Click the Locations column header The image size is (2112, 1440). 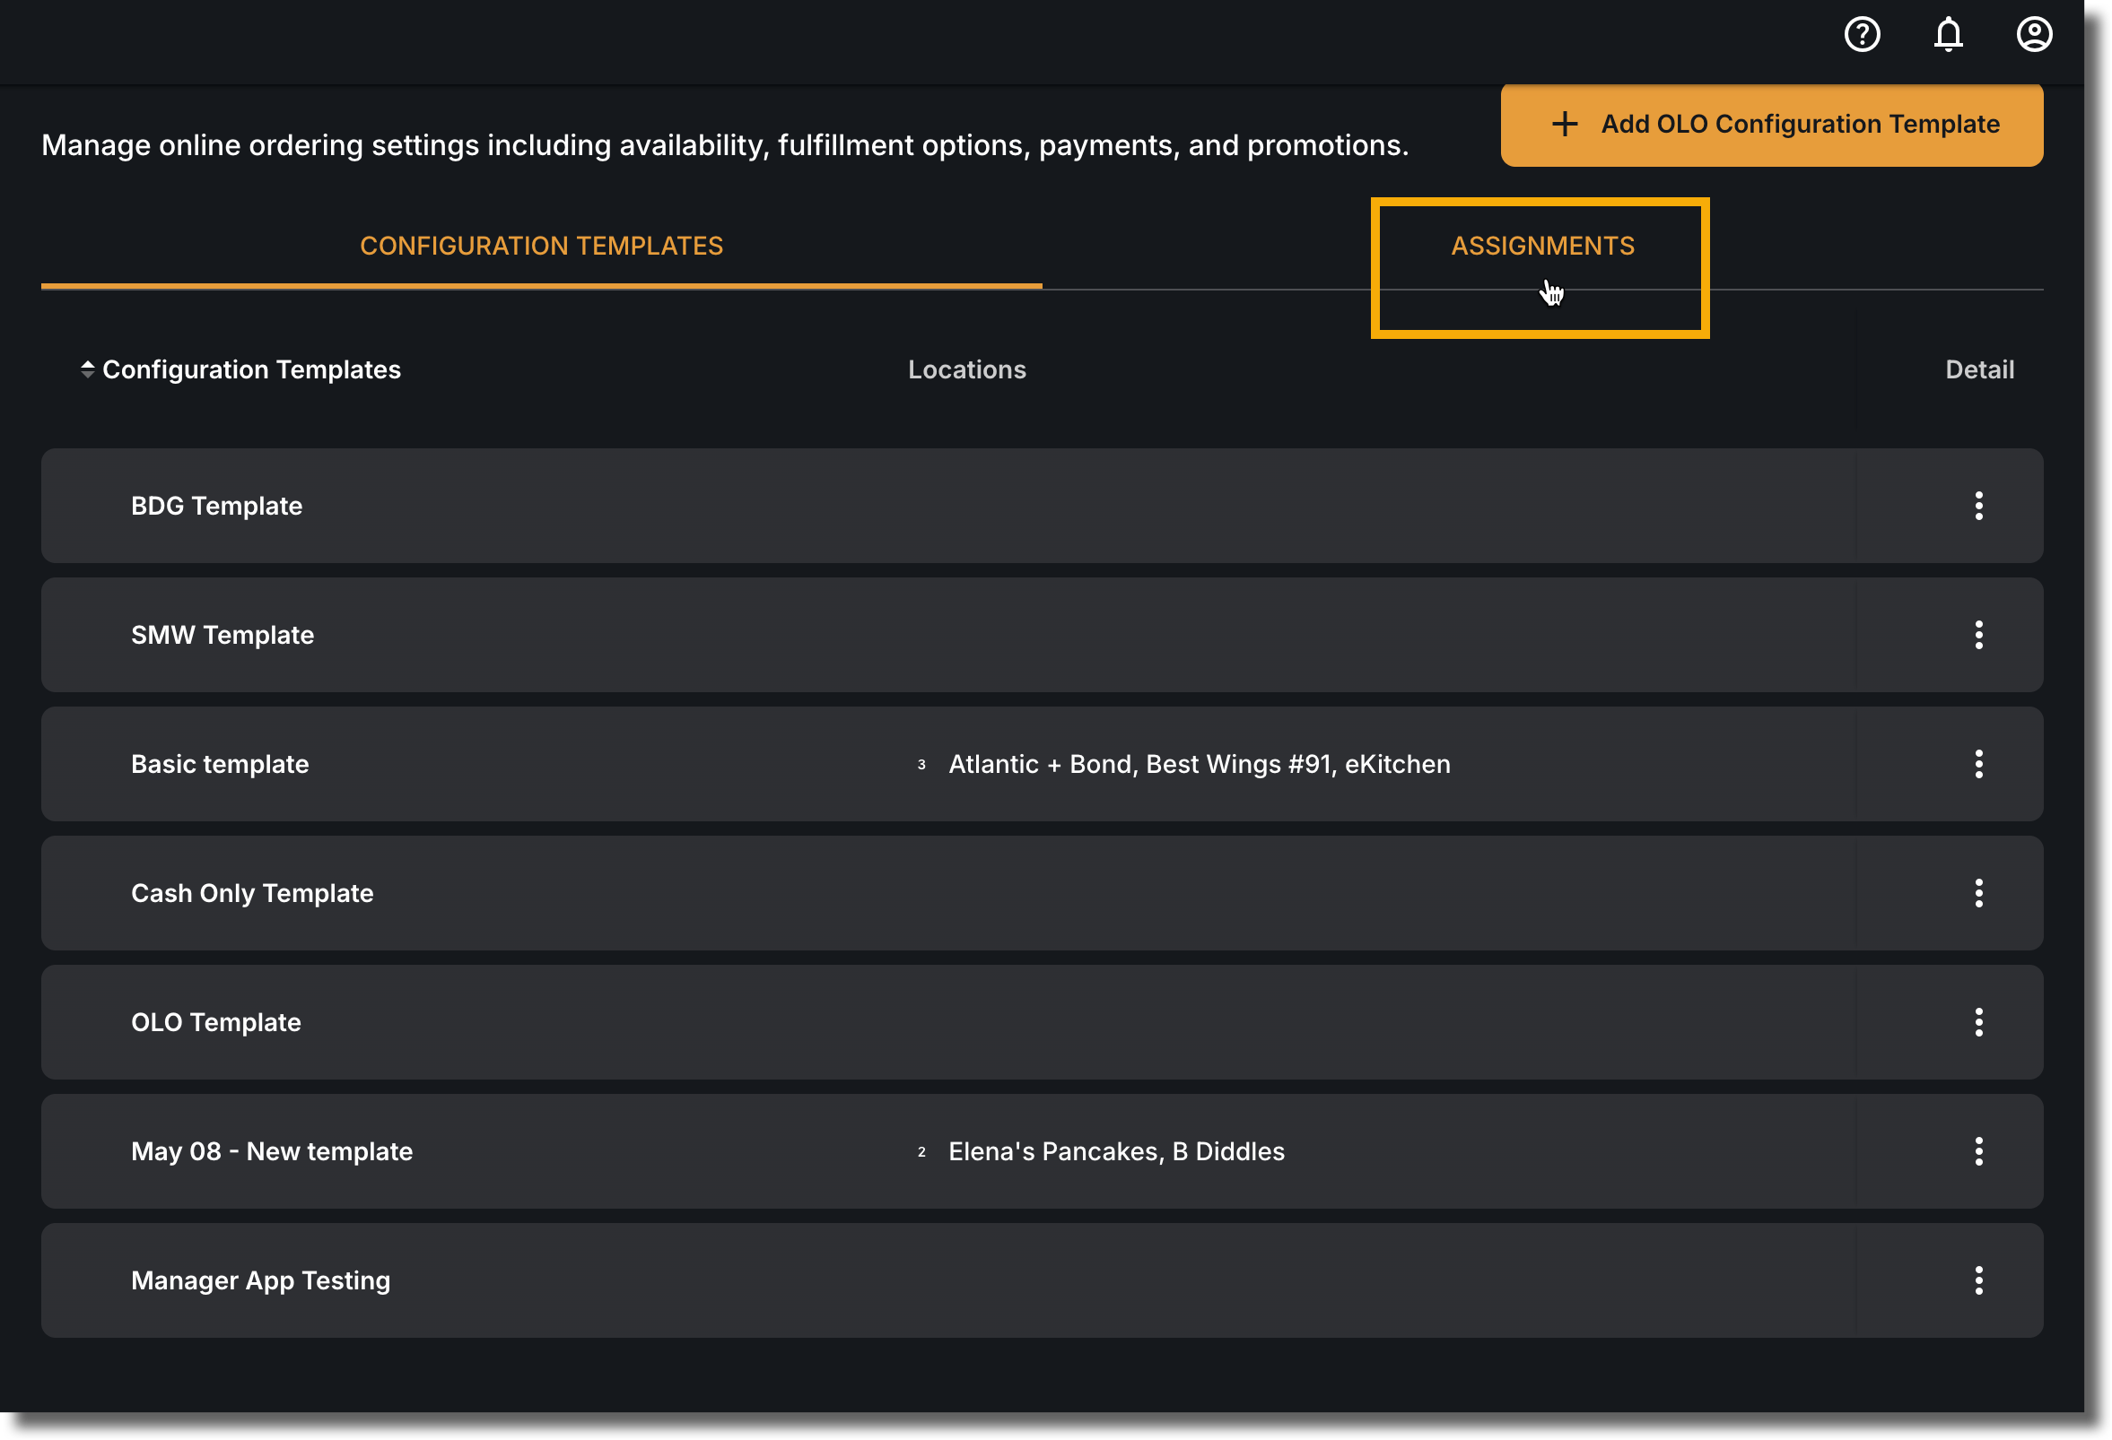967,369
